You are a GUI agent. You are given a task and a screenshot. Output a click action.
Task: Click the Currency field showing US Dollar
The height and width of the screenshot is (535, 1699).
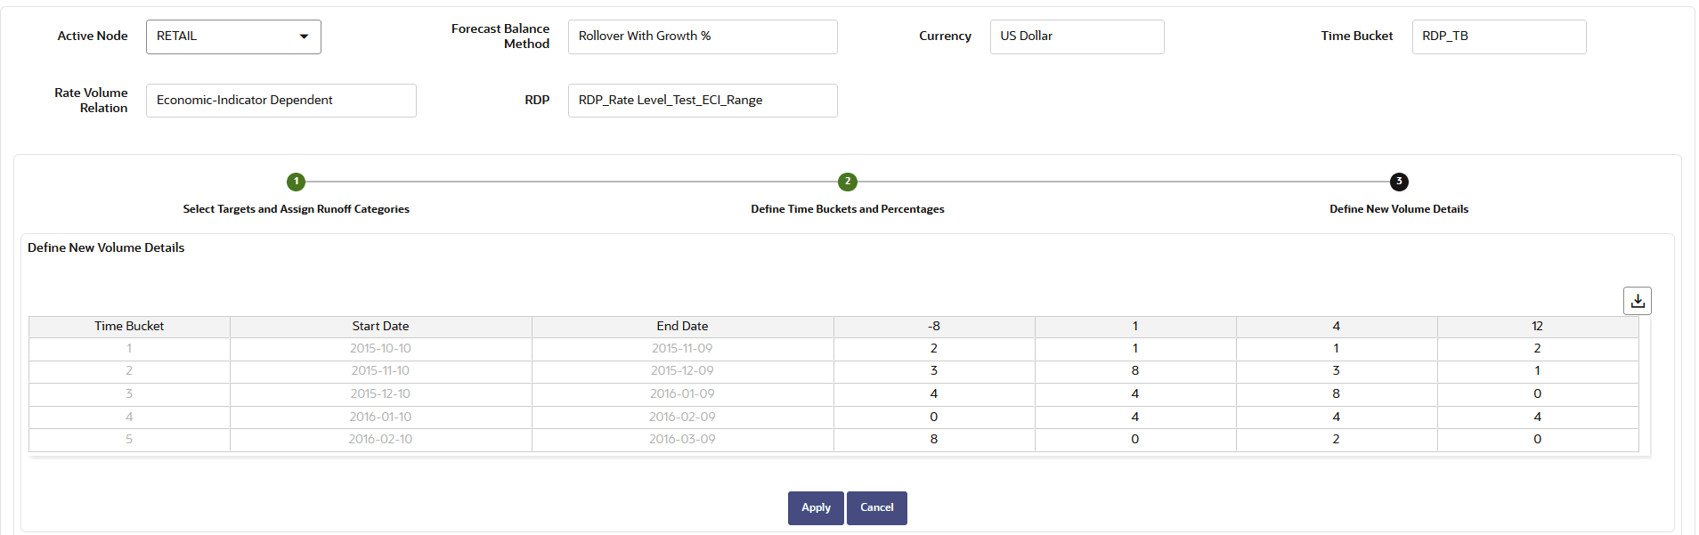(1077, 36)
